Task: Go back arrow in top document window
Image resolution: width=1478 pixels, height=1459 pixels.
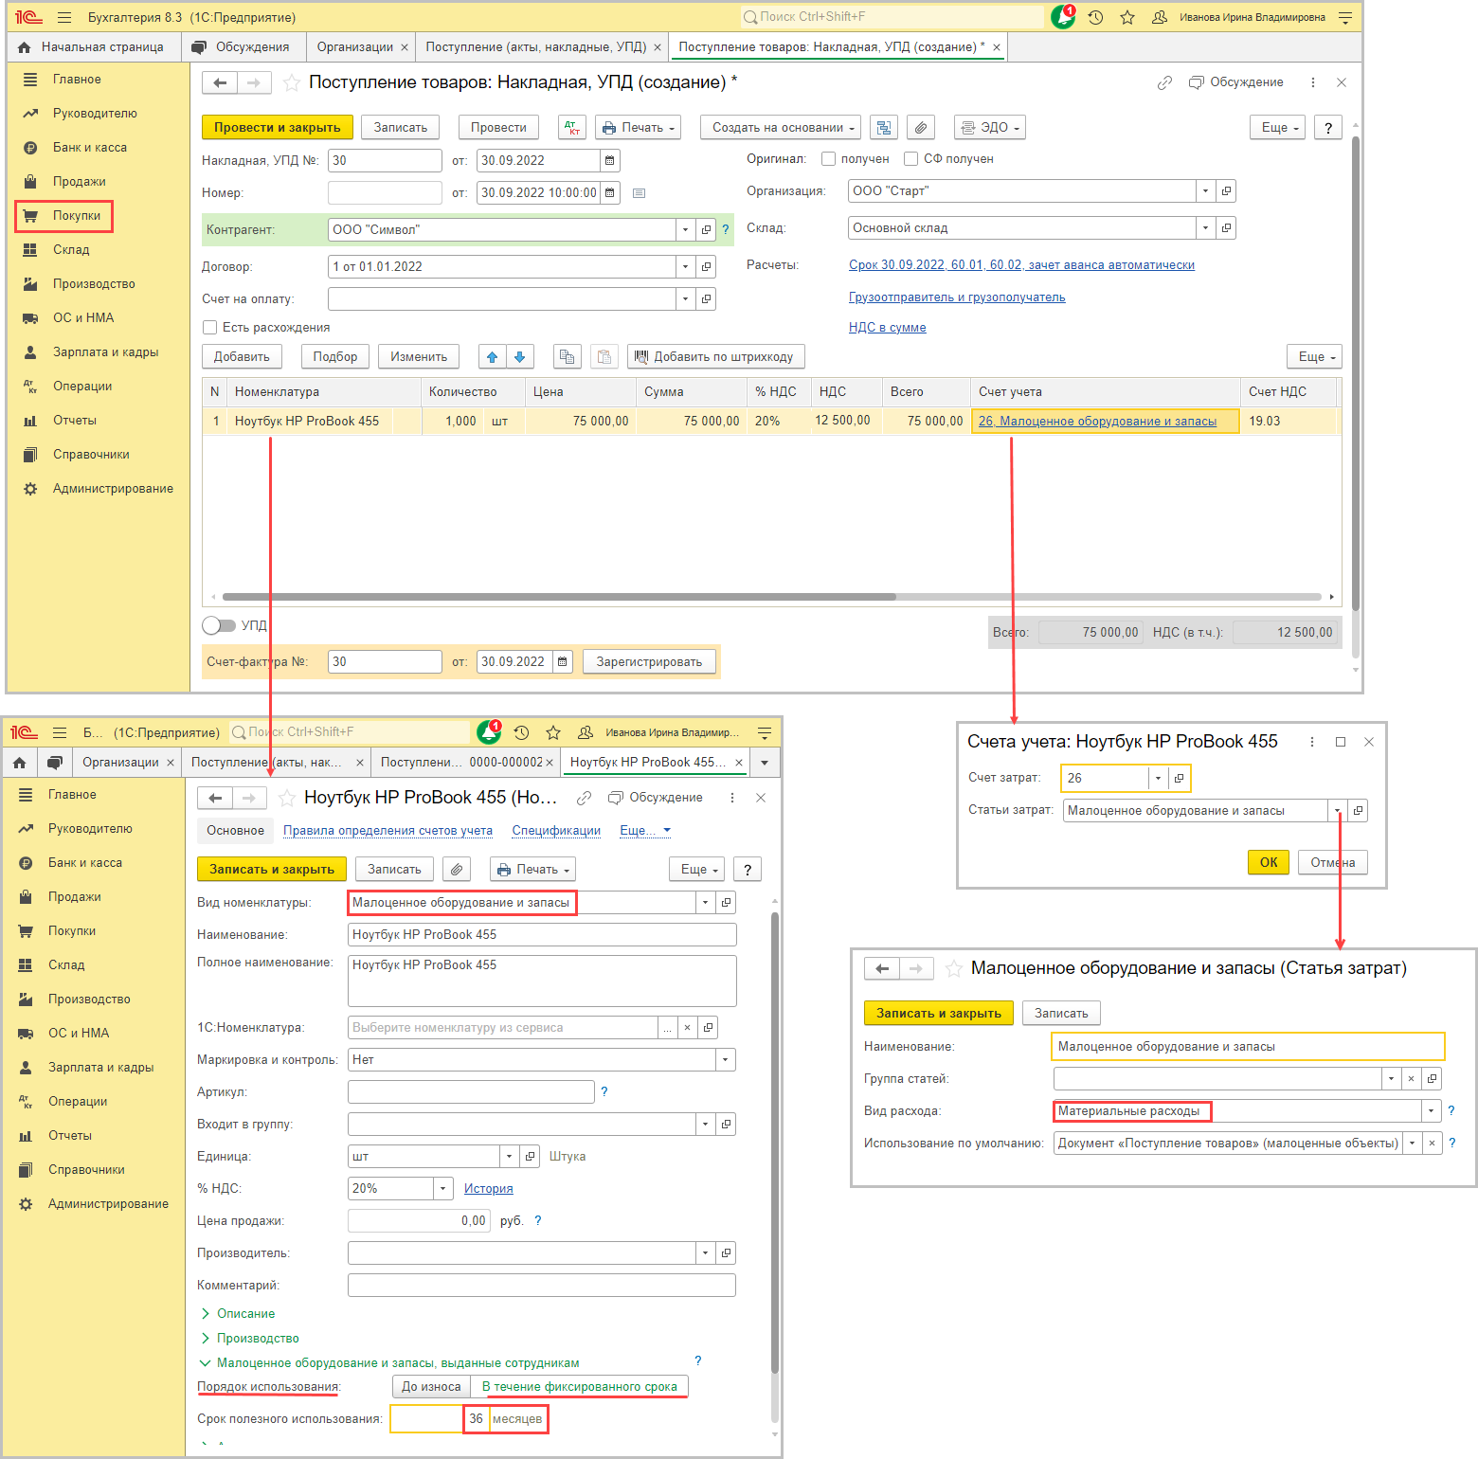Action: tap(220, 83)
